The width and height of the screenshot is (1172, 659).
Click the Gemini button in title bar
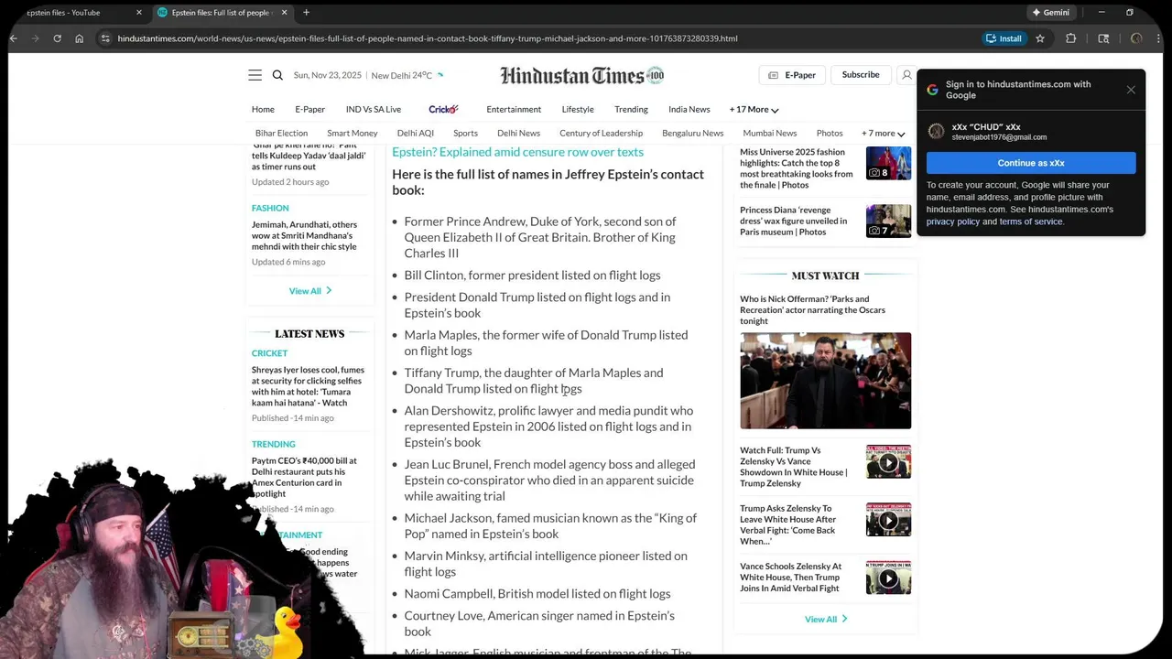(x=1050, y=13)
